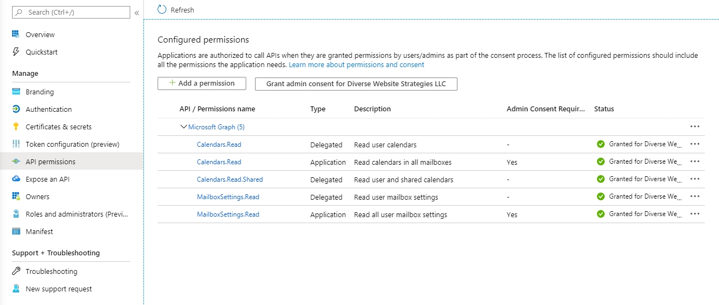719x305 pixels.
Task: Click the Certificates & secrets key icon
Action: [x=16, y=127]
